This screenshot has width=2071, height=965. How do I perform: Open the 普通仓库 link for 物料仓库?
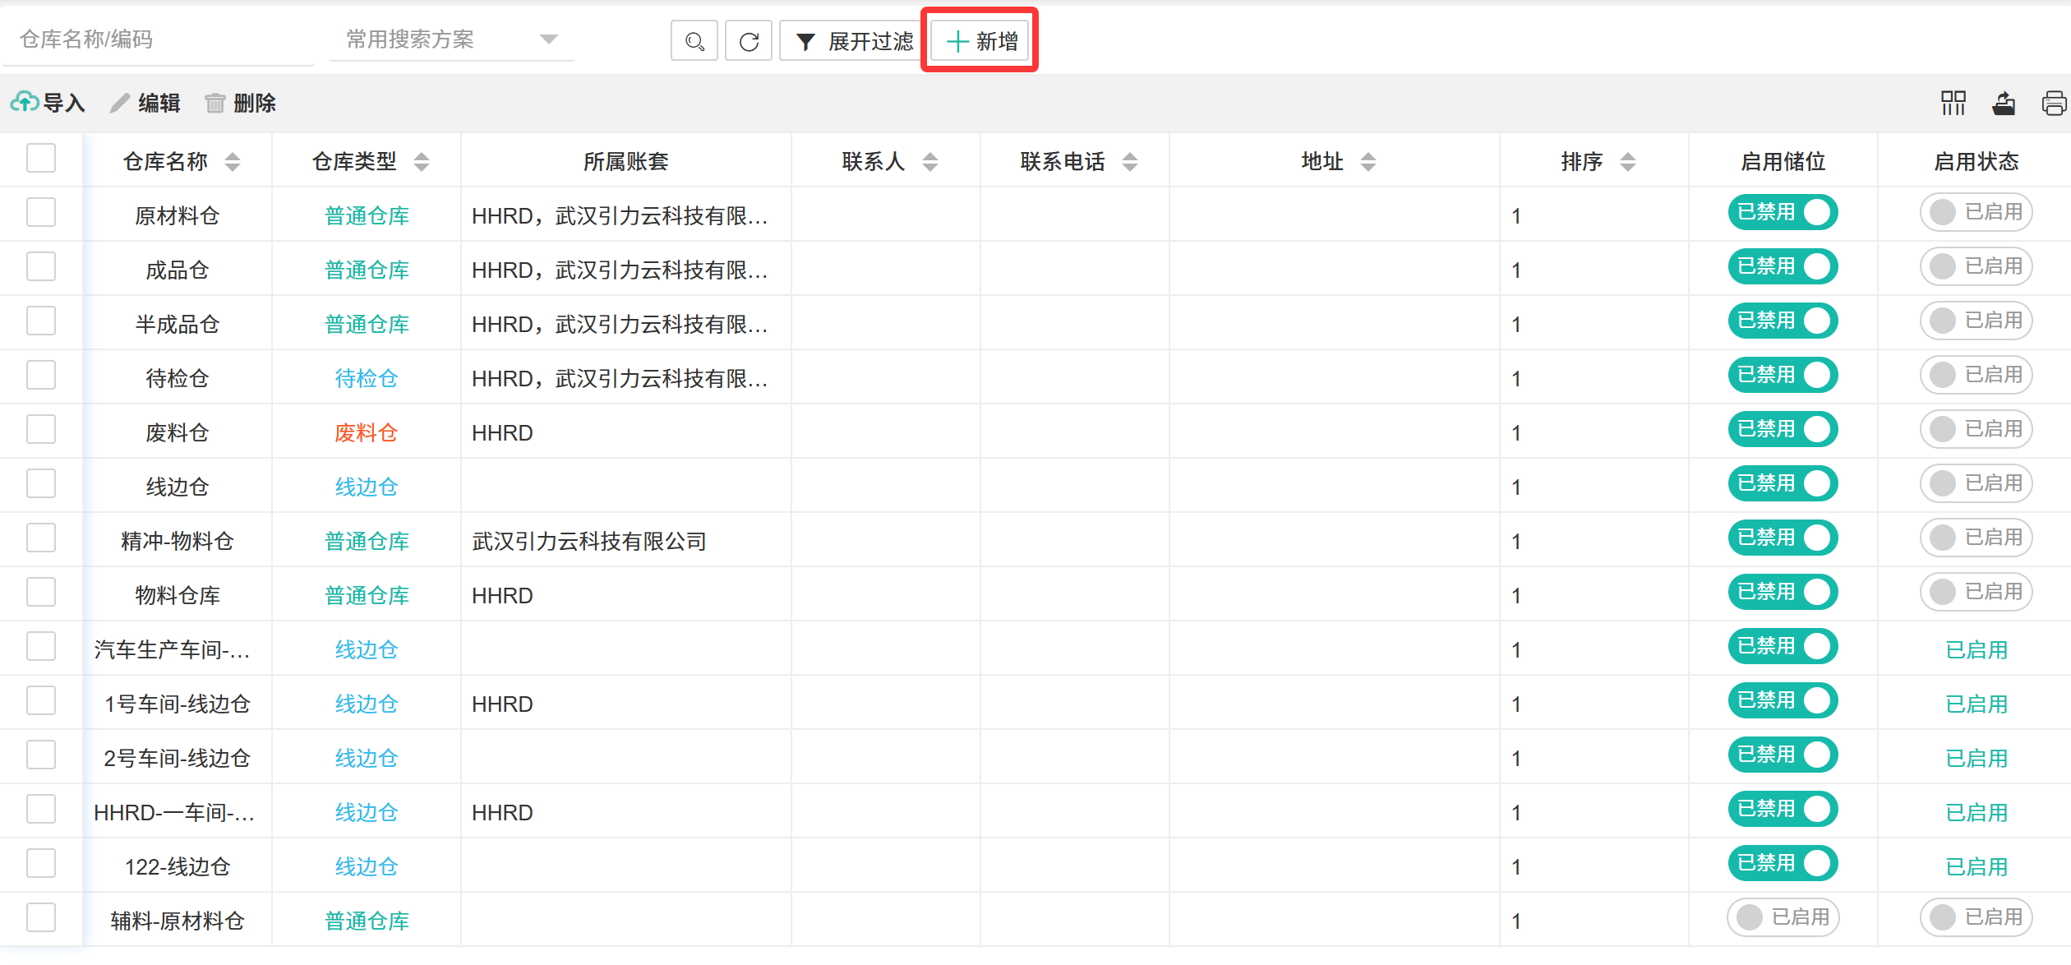tap(367, 595)
